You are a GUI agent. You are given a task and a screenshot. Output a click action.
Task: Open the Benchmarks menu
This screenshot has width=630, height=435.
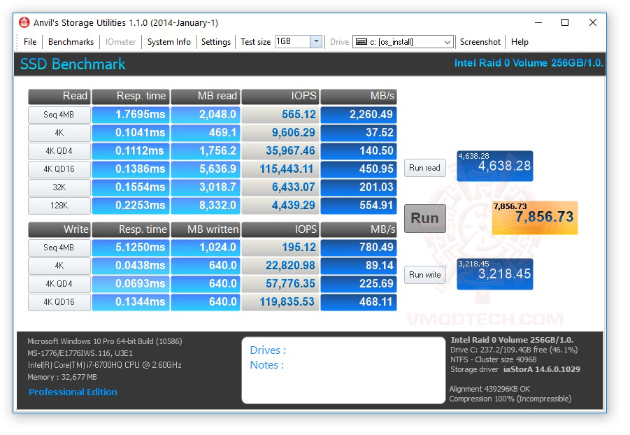pos(71,42)
